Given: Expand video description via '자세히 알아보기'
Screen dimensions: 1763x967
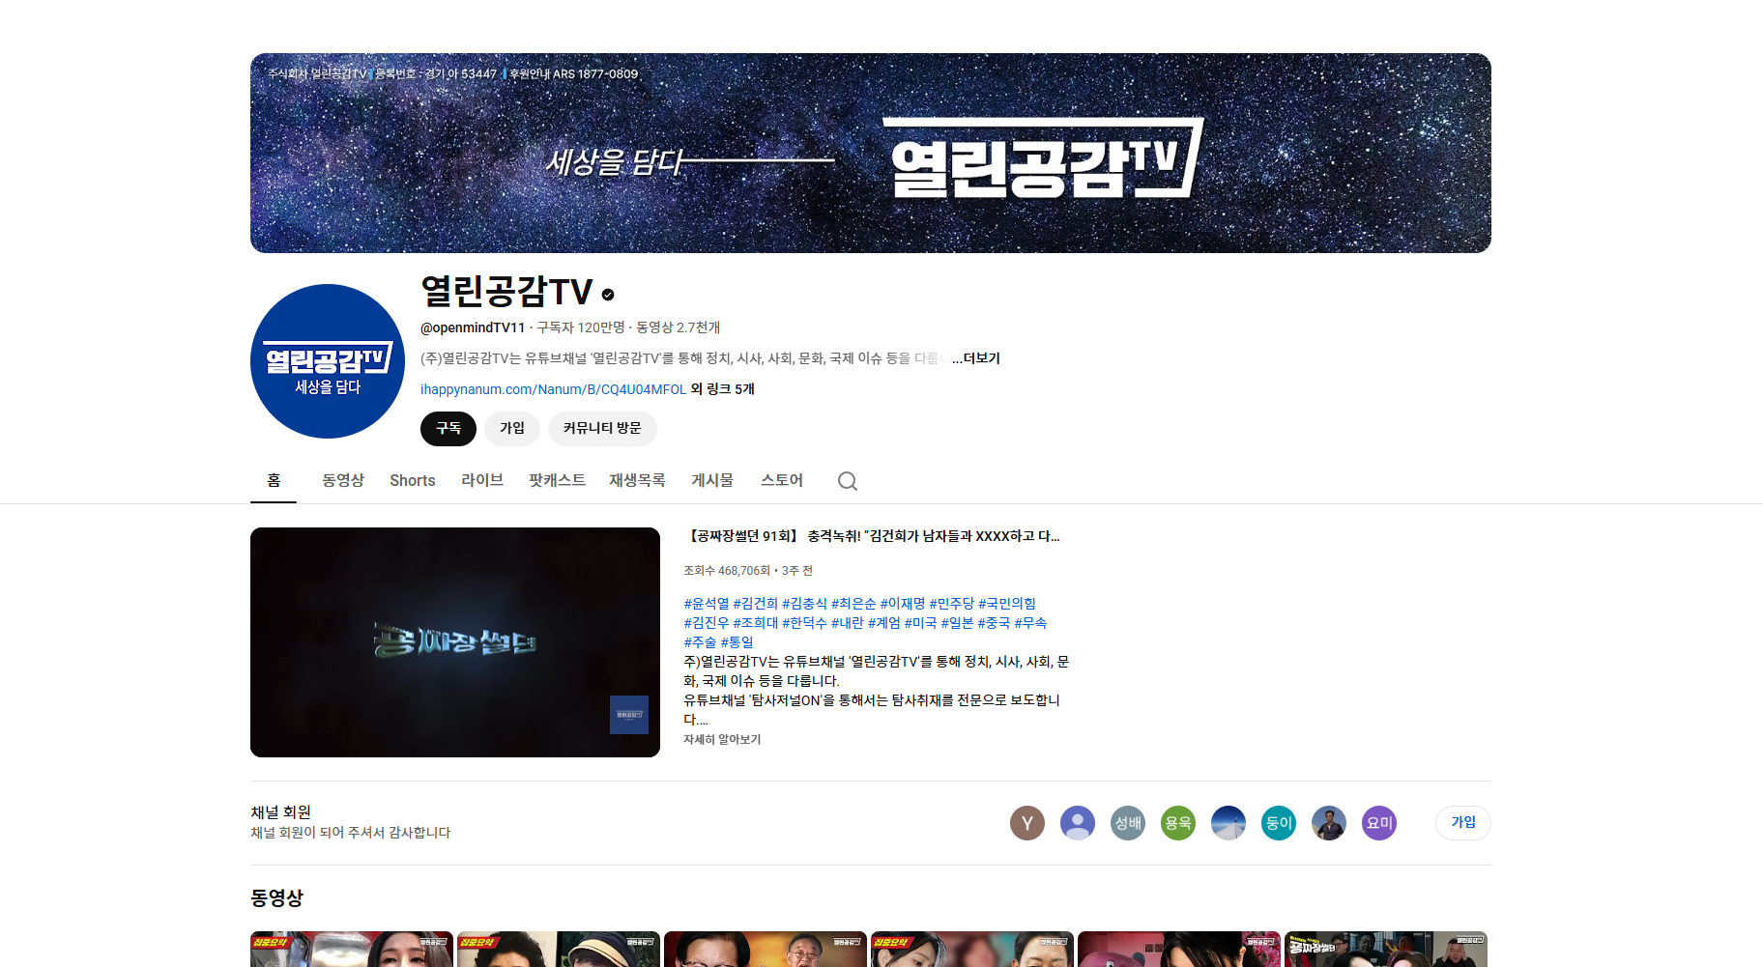Looking at the screenshot, I should [x=722, y=740].
